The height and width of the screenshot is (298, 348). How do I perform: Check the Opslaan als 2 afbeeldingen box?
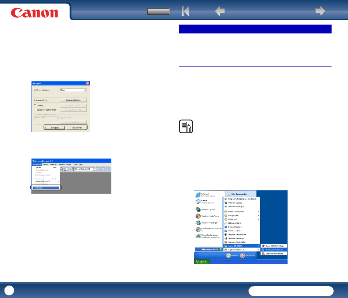34,109
